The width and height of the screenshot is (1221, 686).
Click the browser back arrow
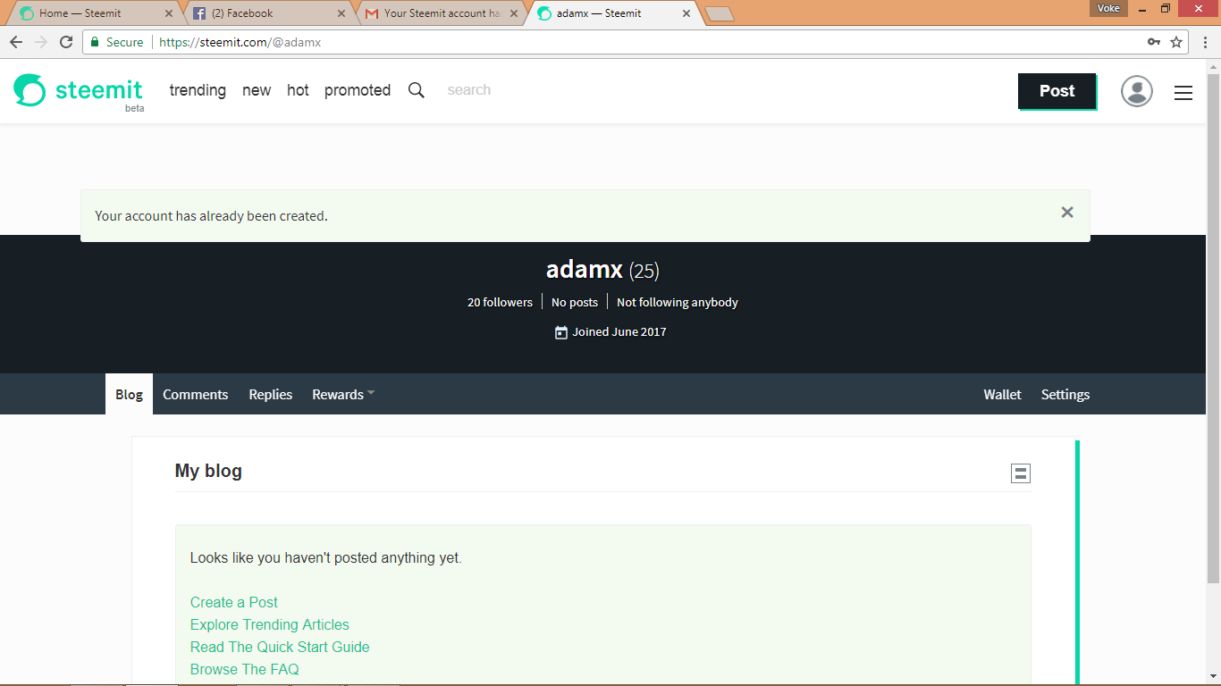coord(16,42)
